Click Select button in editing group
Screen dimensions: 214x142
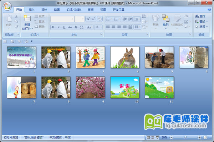[x=201, y=27]
